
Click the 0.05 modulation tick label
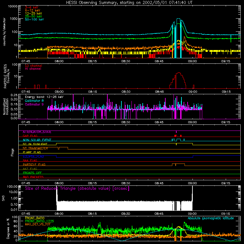coord(14,114)
